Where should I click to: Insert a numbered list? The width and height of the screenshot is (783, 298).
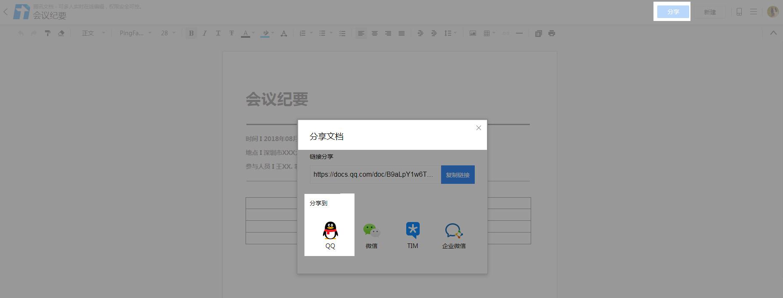coord(302,33)
